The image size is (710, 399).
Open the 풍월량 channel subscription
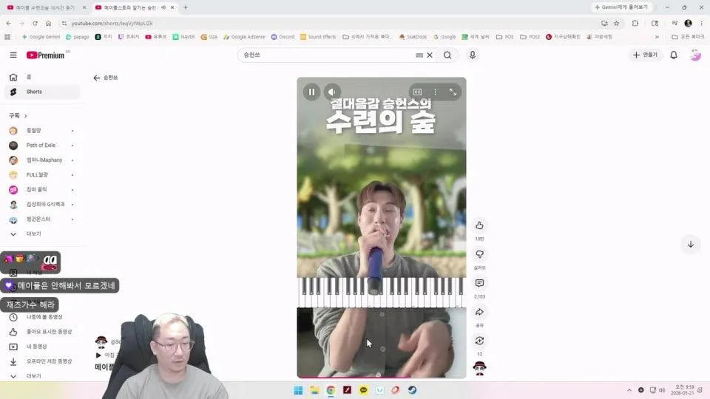click(42, 131)
